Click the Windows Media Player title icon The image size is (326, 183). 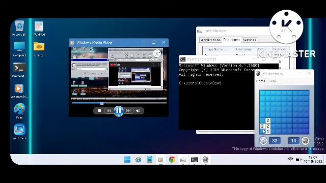point(72,43)
